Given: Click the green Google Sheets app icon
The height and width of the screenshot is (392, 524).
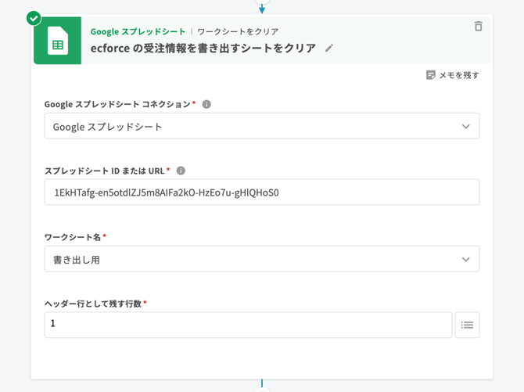Looking at the screenshot, I should click(57, 41).
